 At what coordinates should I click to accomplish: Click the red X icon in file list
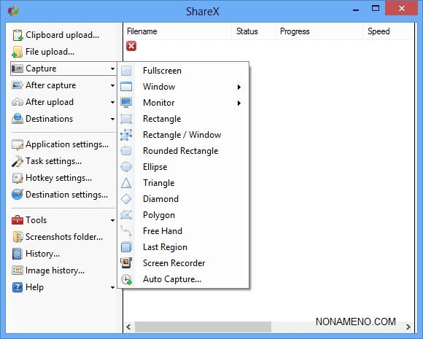pos(131,46)
